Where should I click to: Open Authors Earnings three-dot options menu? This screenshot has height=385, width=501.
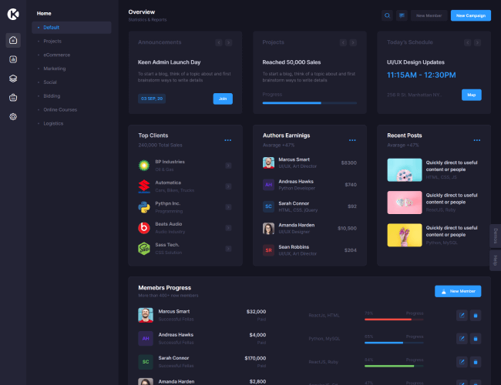click(352, 140)
